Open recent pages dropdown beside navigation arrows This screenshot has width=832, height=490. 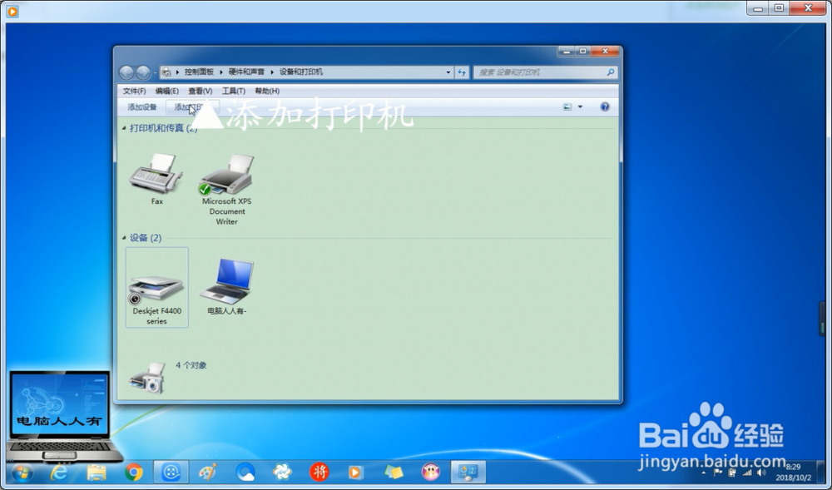click(155, 72)
